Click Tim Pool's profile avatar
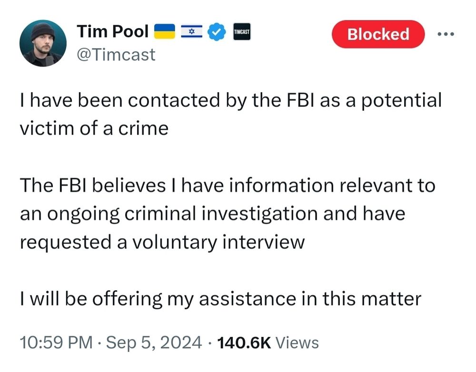The height and width of the screenshot is (372, 476). (x=43, y=43)
